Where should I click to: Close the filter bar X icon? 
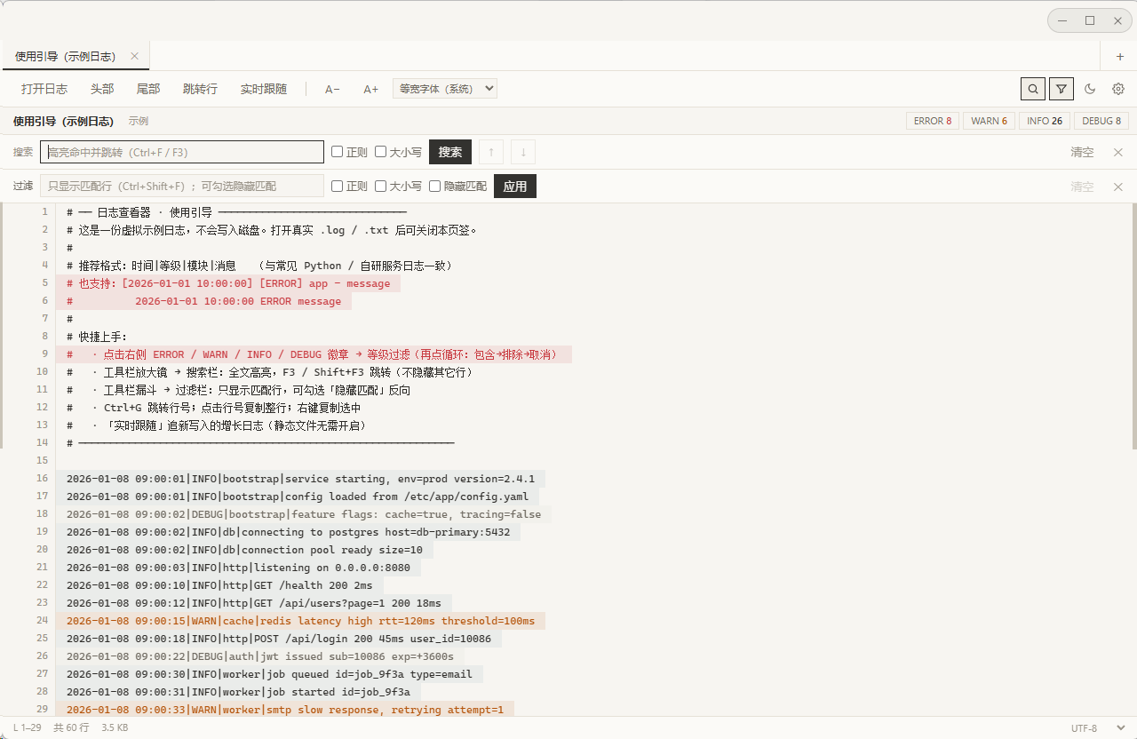(1118, 187)
